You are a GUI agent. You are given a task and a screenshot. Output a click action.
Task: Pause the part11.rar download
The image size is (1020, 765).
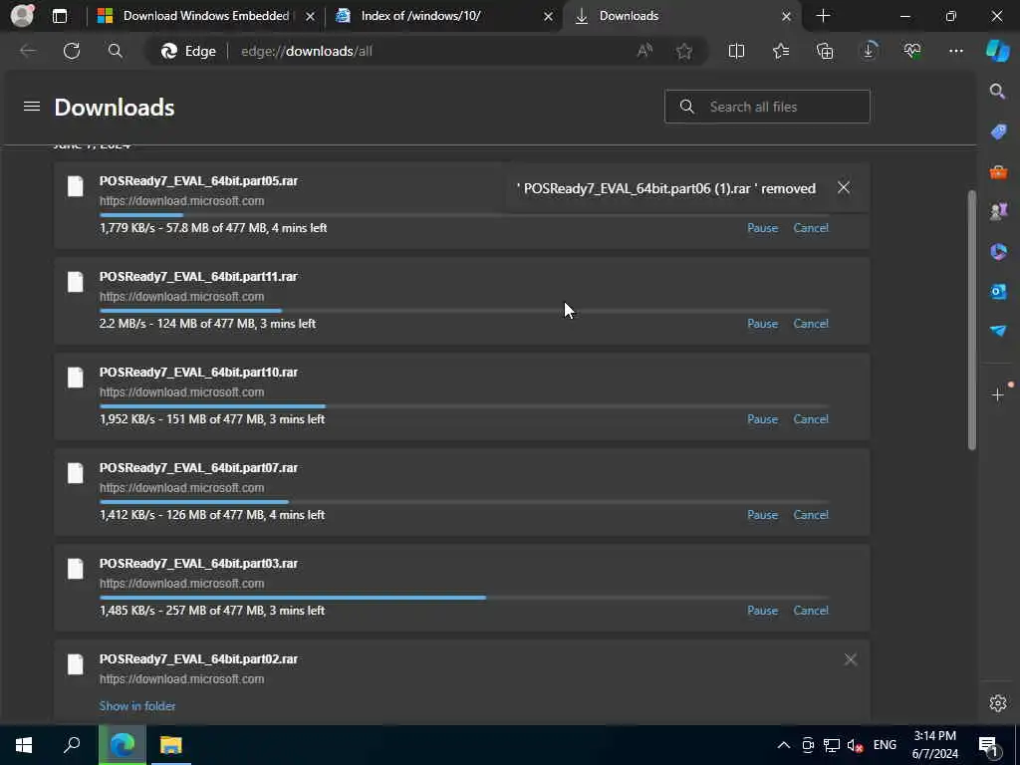pyautogui.click(x=762, y=324)
